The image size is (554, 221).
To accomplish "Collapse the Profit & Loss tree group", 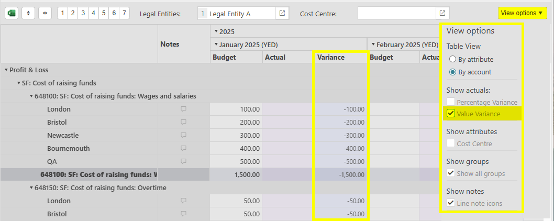I will [6, 70].
